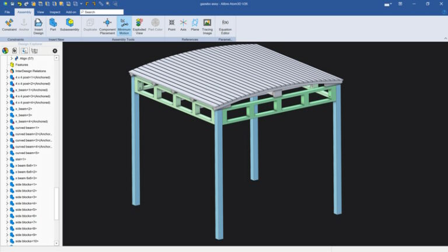The width and height of the screenshot is (448, 252).
Task: Select the Constraint tool
Action: coord(9,25)
